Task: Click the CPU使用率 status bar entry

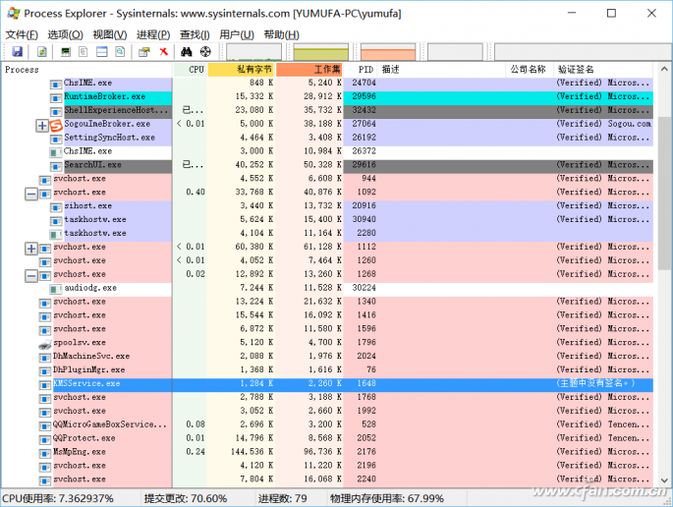Action: click(x=58, y=499)
